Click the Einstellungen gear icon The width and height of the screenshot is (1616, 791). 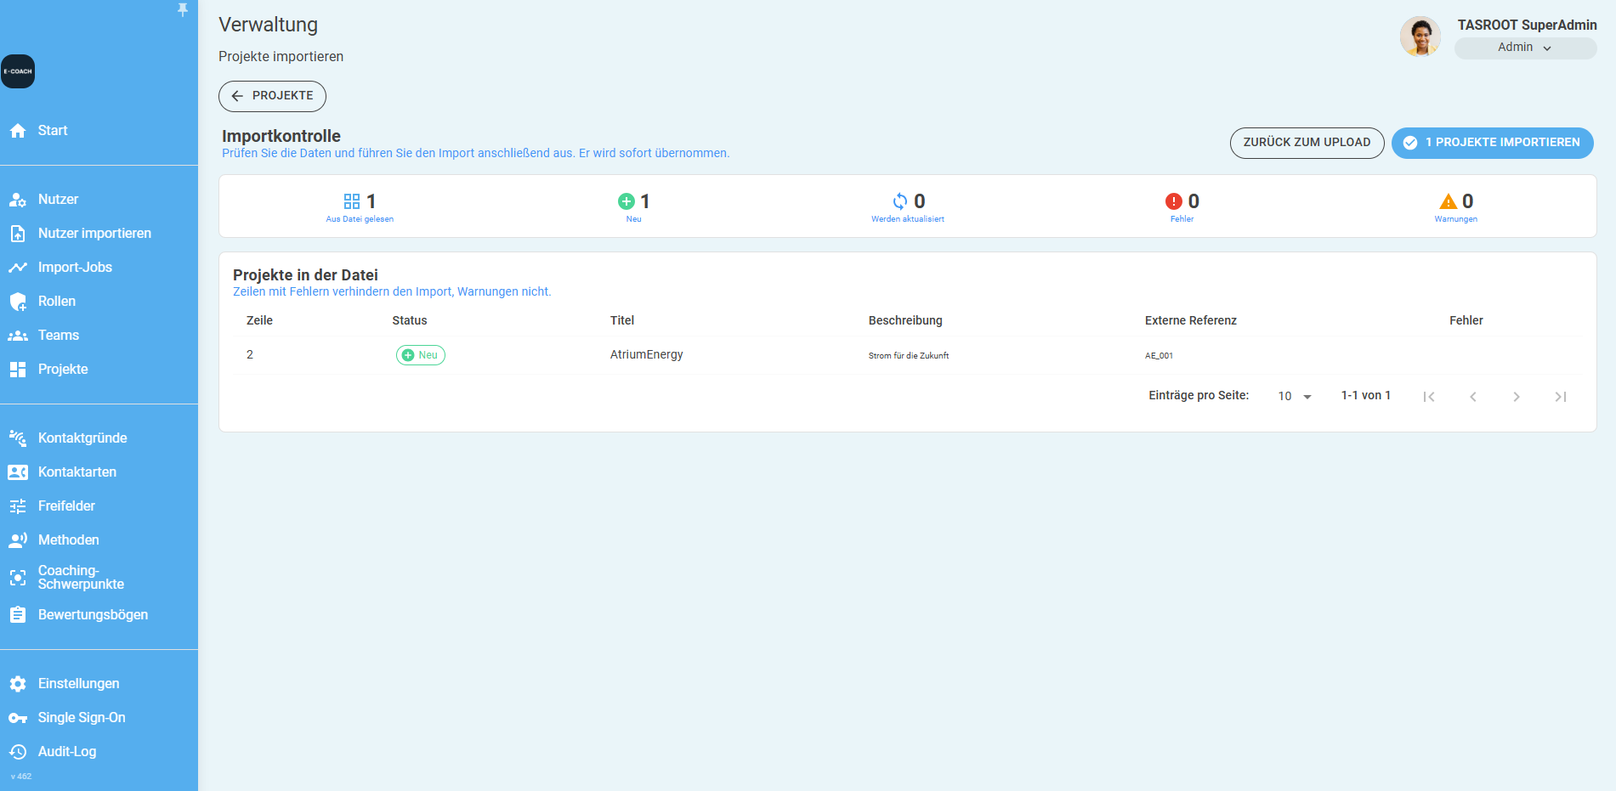point(18,684)
